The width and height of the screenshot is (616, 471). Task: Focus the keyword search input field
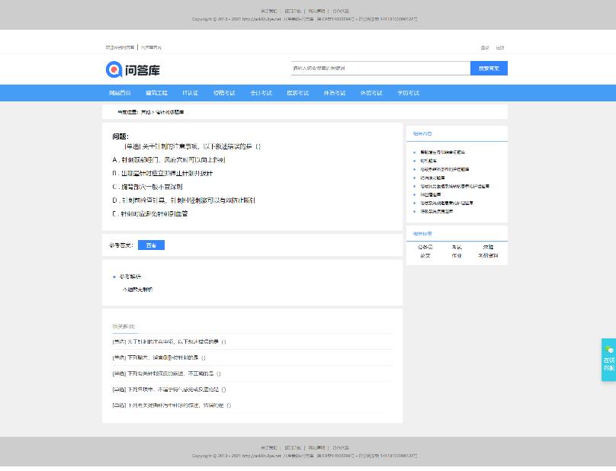pyautogui.click(x=380, y=69)
